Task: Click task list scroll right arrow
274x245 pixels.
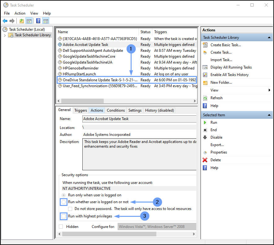Action: [194, 101]
